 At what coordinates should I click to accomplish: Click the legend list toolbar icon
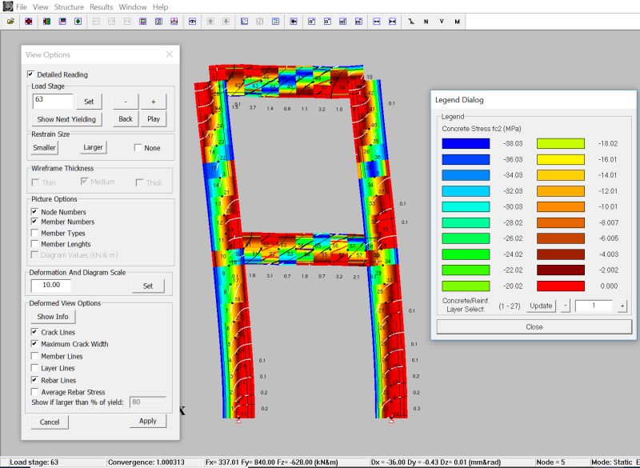[275, 22]
